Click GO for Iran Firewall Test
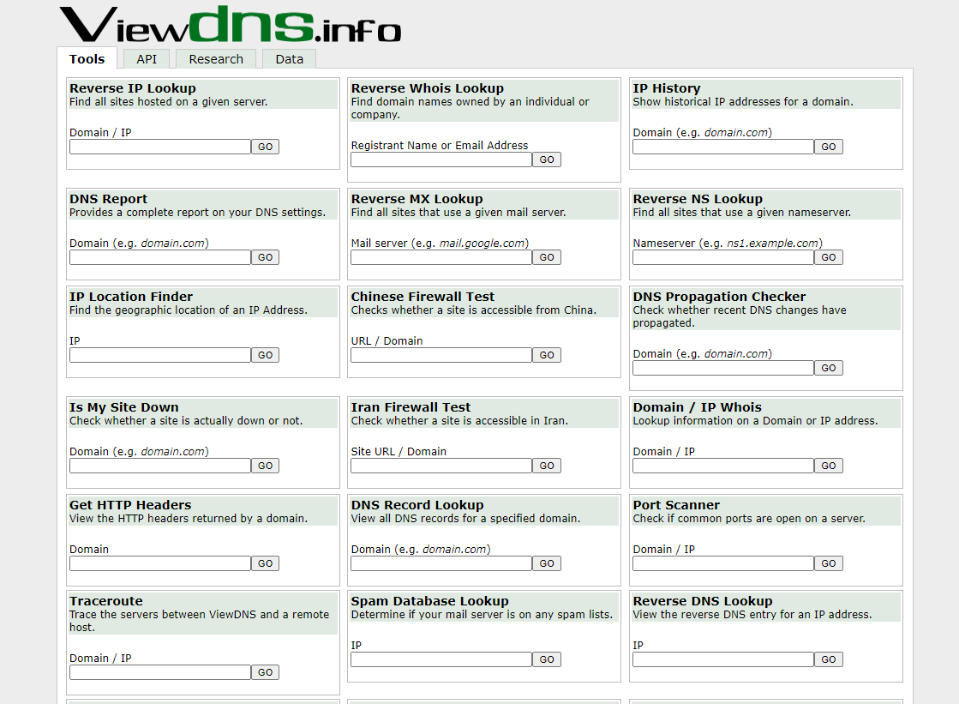The width and height of the screenshot is (959, 704). [547, 466]
